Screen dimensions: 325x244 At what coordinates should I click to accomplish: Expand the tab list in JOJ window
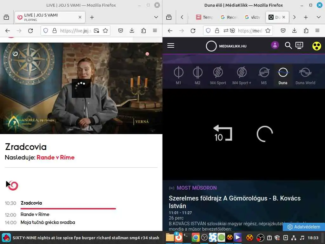pyautogui.click(x=156, y=17)
